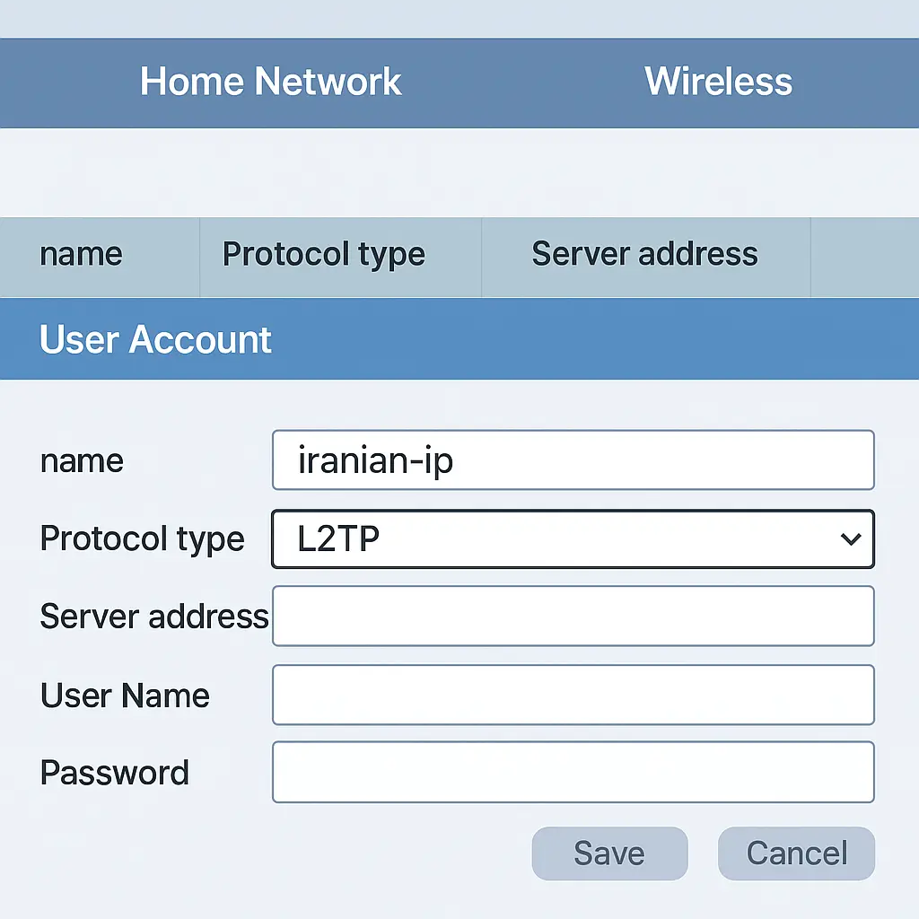Focus the Server address input field
Screen dimensions: 919x919
[x=573, y=616]
